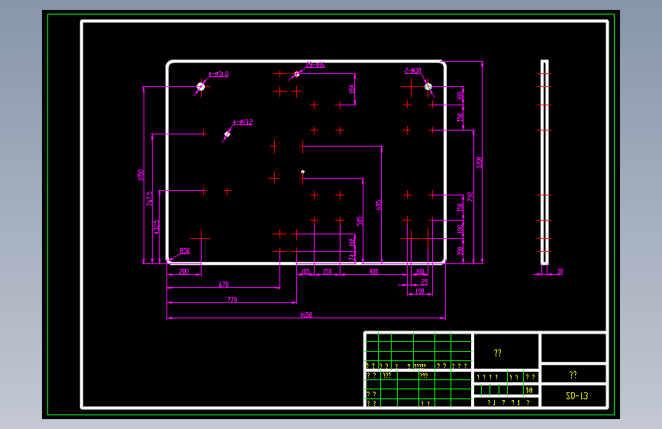Select the "770" horizontal dimension text
Viewport: 662px width, 429px height.
(x=232, y=299)
